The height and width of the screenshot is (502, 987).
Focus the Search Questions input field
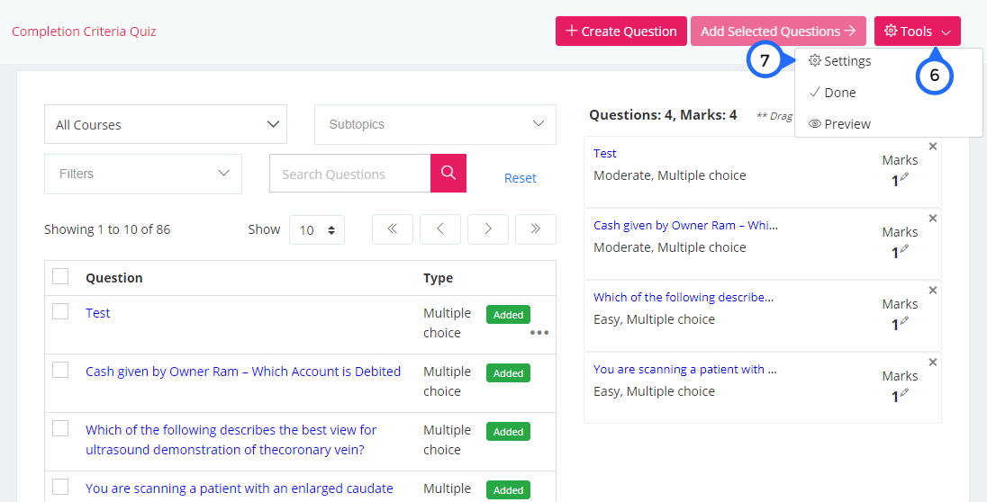[350, 174]
